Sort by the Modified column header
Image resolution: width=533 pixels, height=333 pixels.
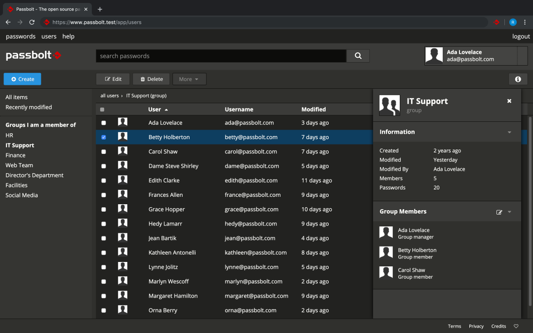point(313,110)
